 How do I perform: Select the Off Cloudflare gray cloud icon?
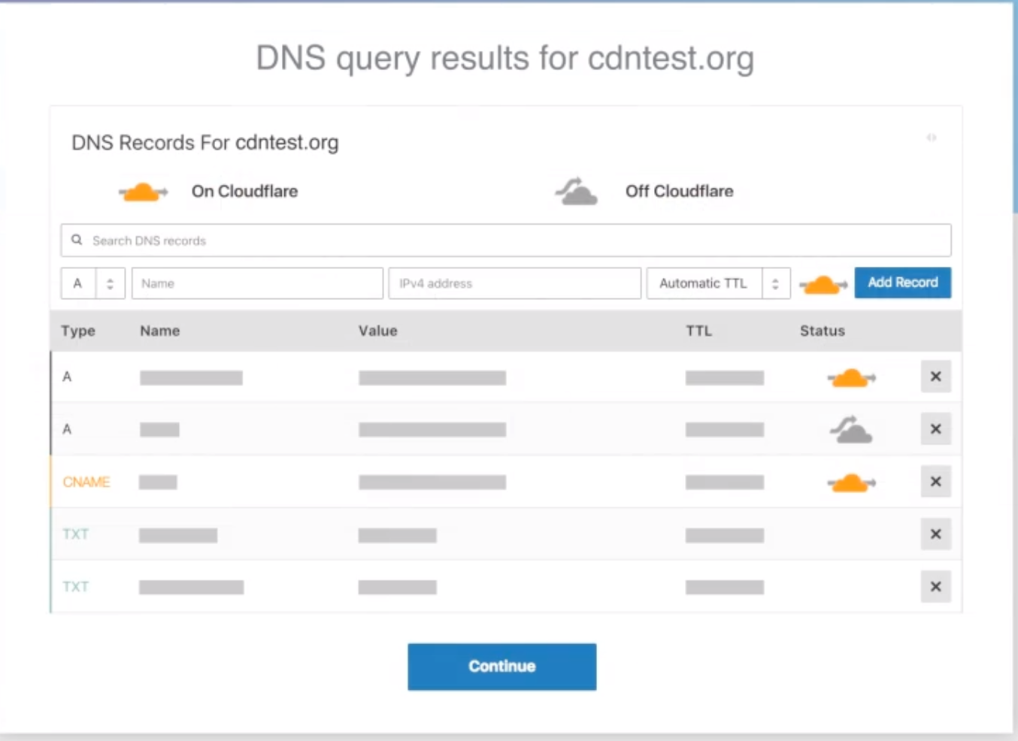[x=575, y=192]
